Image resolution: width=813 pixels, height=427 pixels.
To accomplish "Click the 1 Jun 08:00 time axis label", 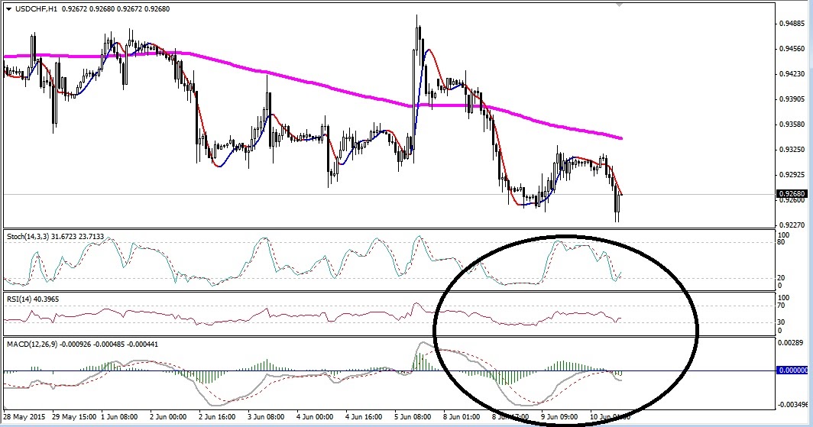I will pos(119,416).
